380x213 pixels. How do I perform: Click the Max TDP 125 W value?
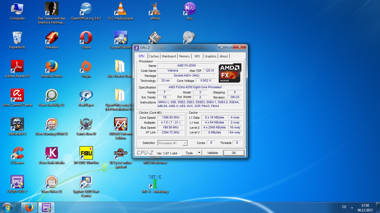pyautogui.click(x=209, y=71)
